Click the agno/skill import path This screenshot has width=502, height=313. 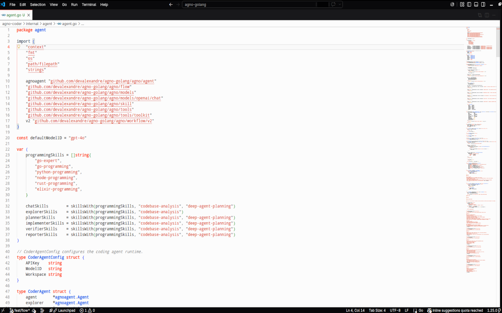(x=80, y=104)
